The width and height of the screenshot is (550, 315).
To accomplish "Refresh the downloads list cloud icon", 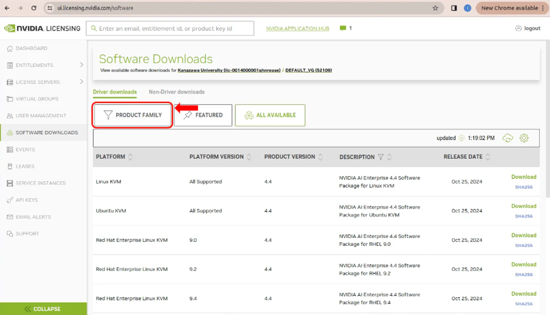I will coord(507,138).
